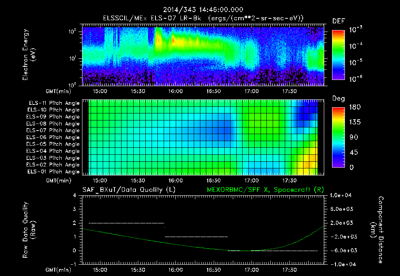Click the 17:30 tick label under the bottom plot
The width and height of the screenshot is (400, 276).
pyautogui.click(x=289, y=270)
